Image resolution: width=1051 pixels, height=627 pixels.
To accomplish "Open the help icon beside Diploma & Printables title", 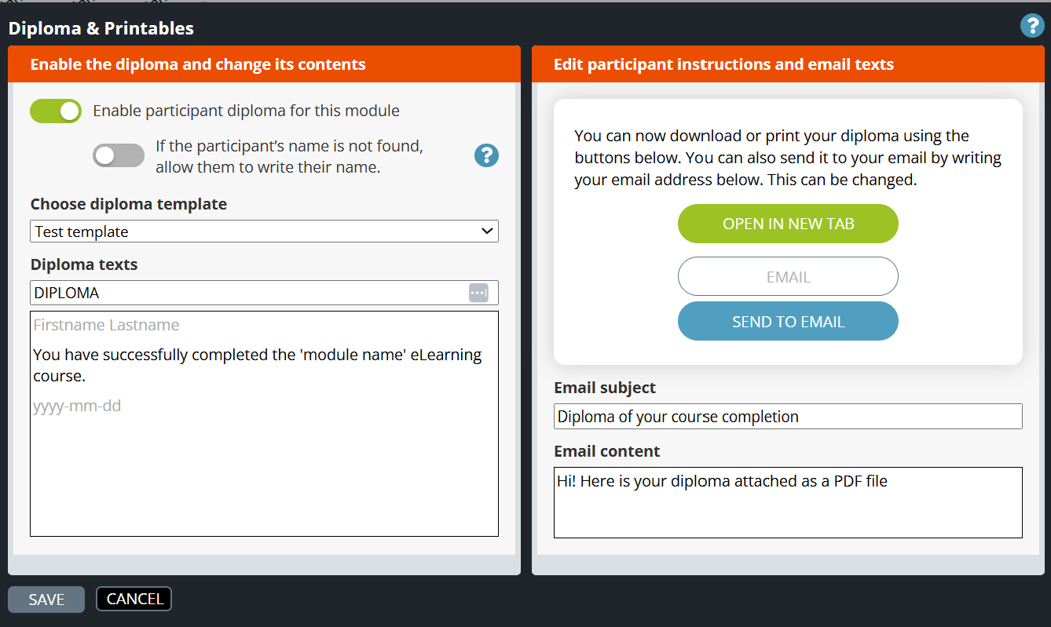I will pyautogui.click(x=1031, y=26).
